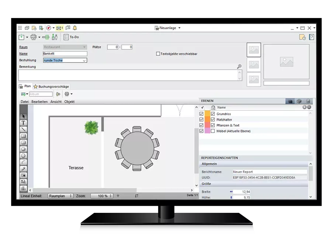Select the Text tool in drawing toolbox

[24, 123]
